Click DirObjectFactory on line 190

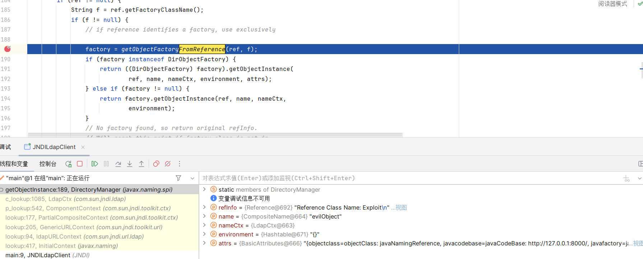(199, 59)
